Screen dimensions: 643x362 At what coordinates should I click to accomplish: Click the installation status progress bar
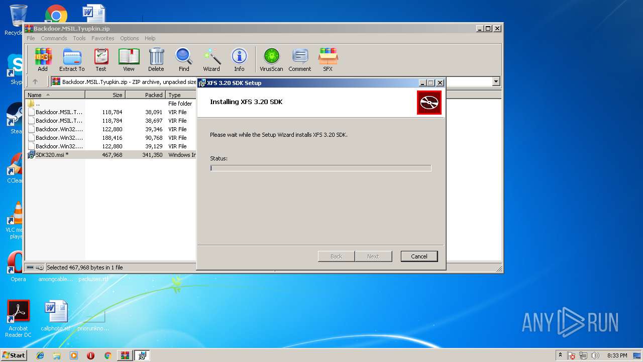[x=320, y=168]
